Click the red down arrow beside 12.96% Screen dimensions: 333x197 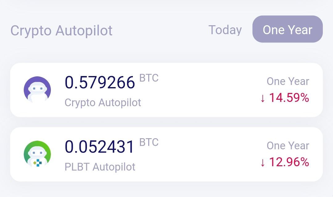pos(263,163)
